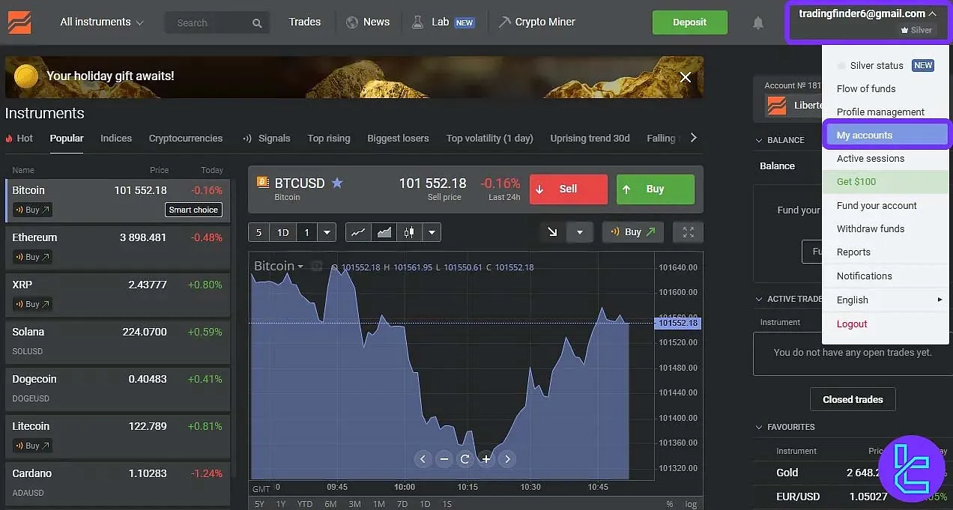This screenshot has height=510, width=953.
Task: Switch to the Indices tab
Action: pyautogui.click(x=116, y=138)
